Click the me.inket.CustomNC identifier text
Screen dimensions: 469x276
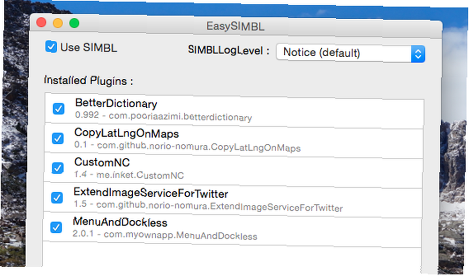click(140, 175)
